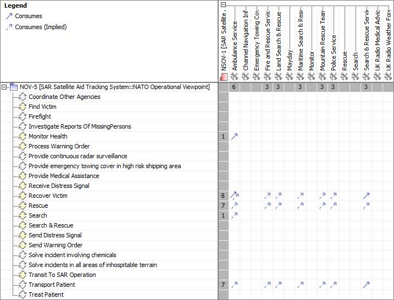Click Recover Victim and Search & Rescue Service cell
Screen dimensions: 394x300
366,196
